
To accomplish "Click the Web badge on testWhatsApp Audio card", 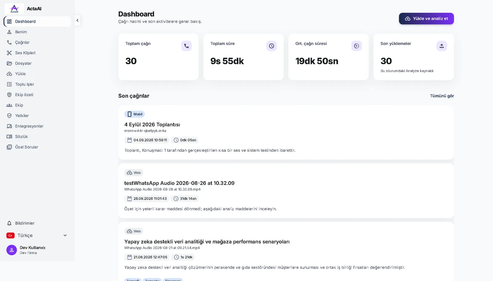I will coord(134,173).
